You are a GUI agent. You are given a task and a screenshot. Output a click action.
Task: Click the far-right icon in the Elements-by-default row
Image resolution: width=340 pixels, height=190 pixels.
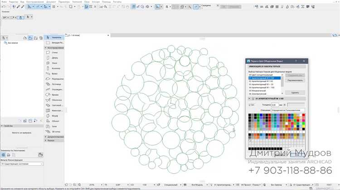point(40,155)
